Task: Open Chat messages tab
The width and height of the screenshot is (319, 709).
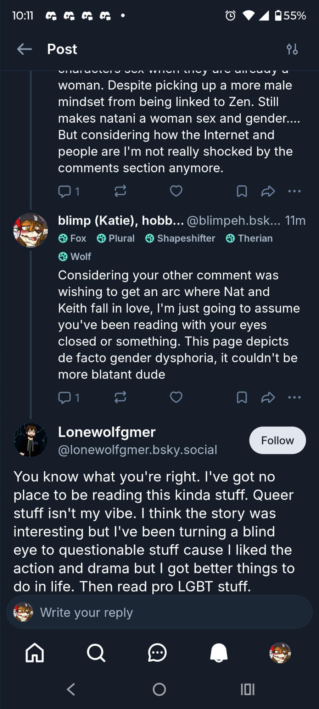Action: pyautogui.click(x=157, y=653)
